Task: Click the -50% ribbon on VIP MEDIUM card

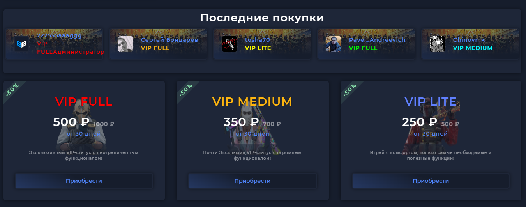Action: click(x=186, y=90)
